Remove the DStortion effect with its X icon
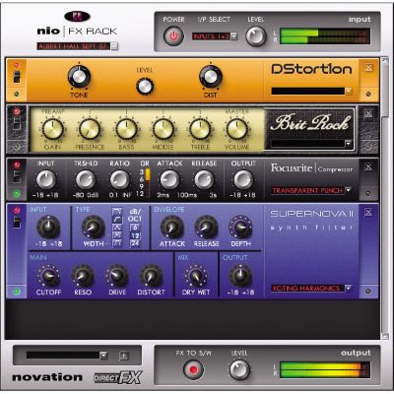This screenshot has width=394, height=394. tap(368, 67)
